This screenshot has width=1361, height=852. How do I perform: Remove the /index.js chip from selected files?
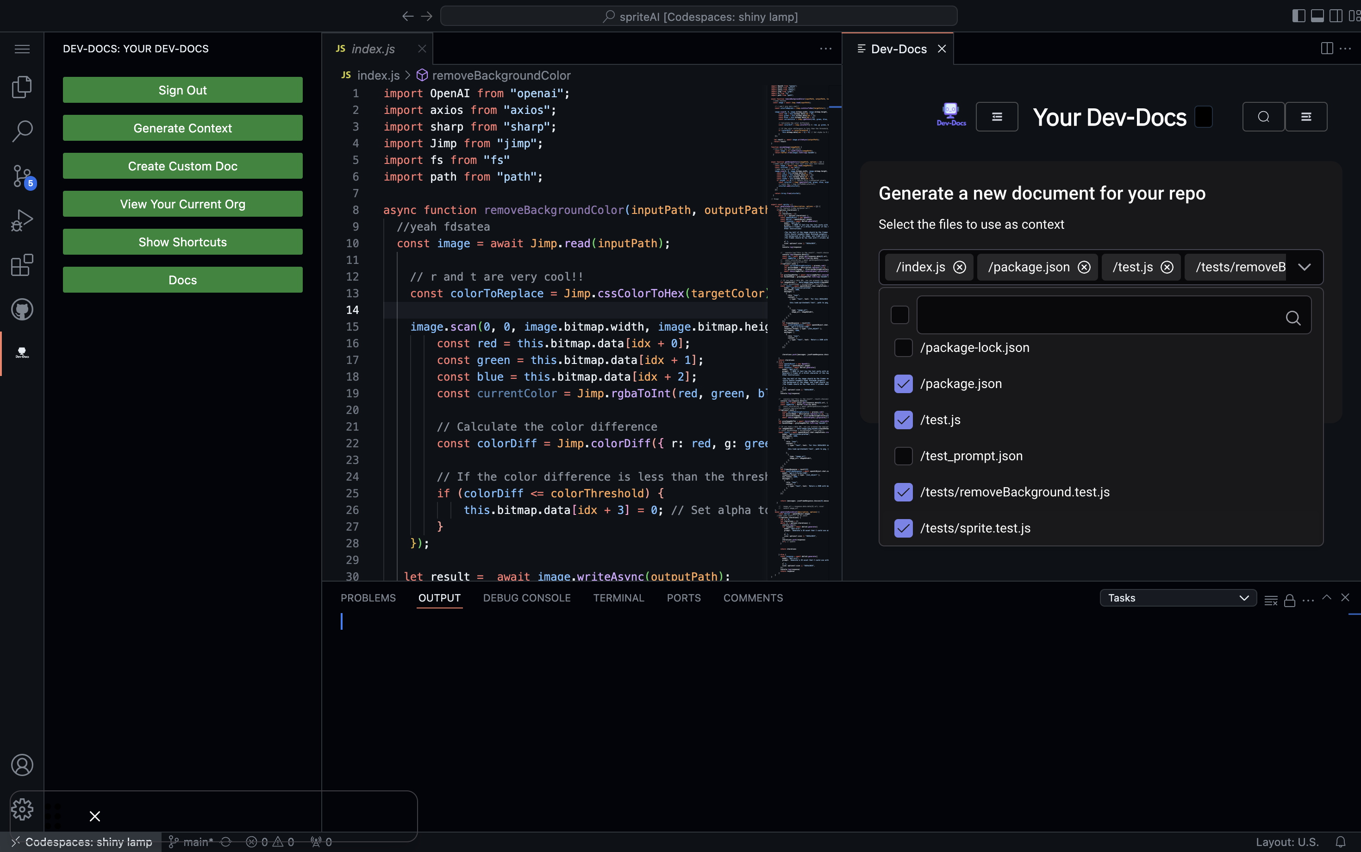click(x=959, y=267)
